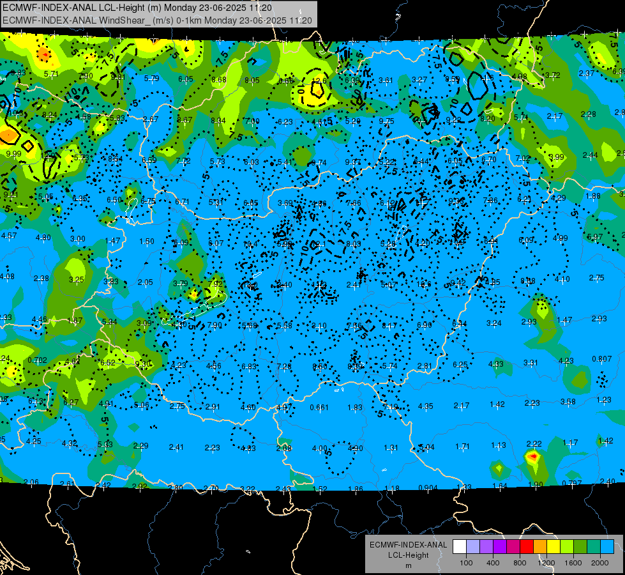This screenshot has height=575, width=625.
Task: Click the WindShear 0-1km title line
Action: point(158,20)
